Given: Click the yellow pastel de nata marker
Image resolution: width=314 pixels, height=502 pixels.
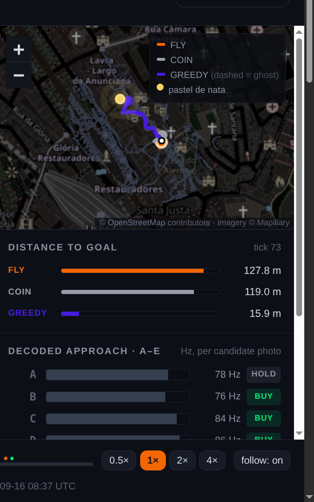Looking at the screenshot, I should (120, 99).
